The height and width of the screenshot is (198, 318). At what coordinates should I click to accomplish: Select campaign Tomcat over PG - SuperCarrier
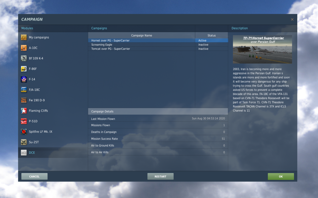pyautogui.click(x=111, y=49)
